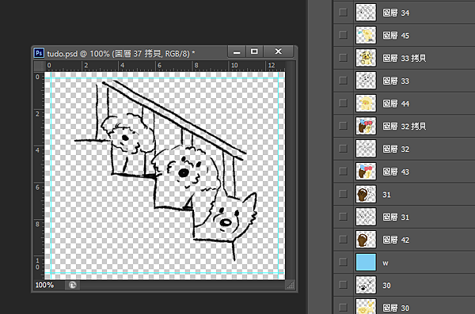Toggle visibility of 圖層 33 拷貝

coord(344,58)
